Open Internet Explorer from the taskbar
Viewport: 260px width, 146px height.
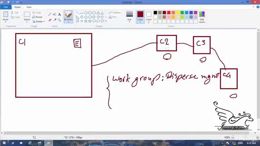[x=30, y=143]
